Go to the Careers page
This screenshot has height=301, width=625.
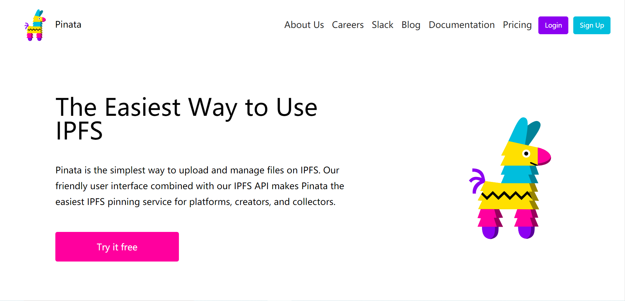click(x=348, y=25)
